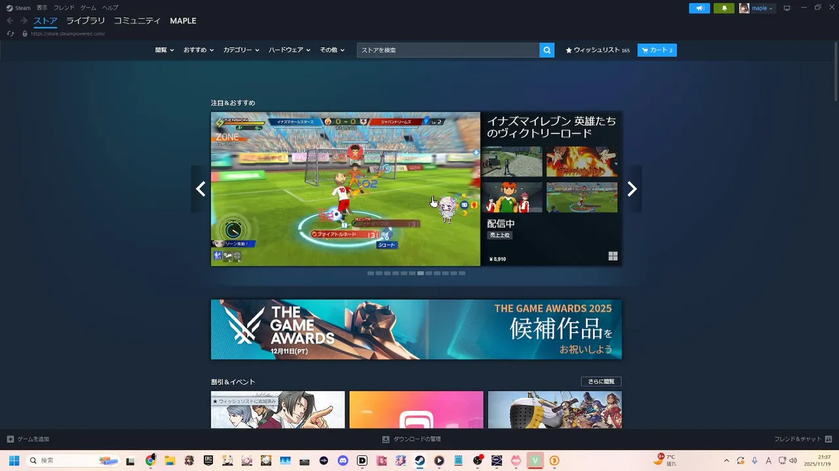Click the store URL in address bar

tap(68, 33)
